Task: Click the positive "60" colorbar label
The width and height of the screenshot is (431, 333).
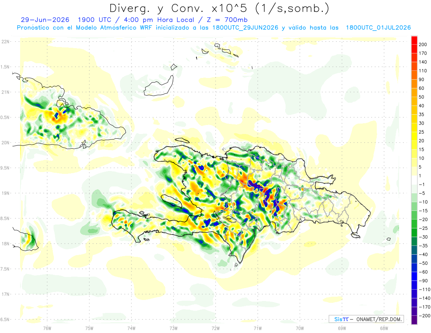Action: tap(422, 88)
